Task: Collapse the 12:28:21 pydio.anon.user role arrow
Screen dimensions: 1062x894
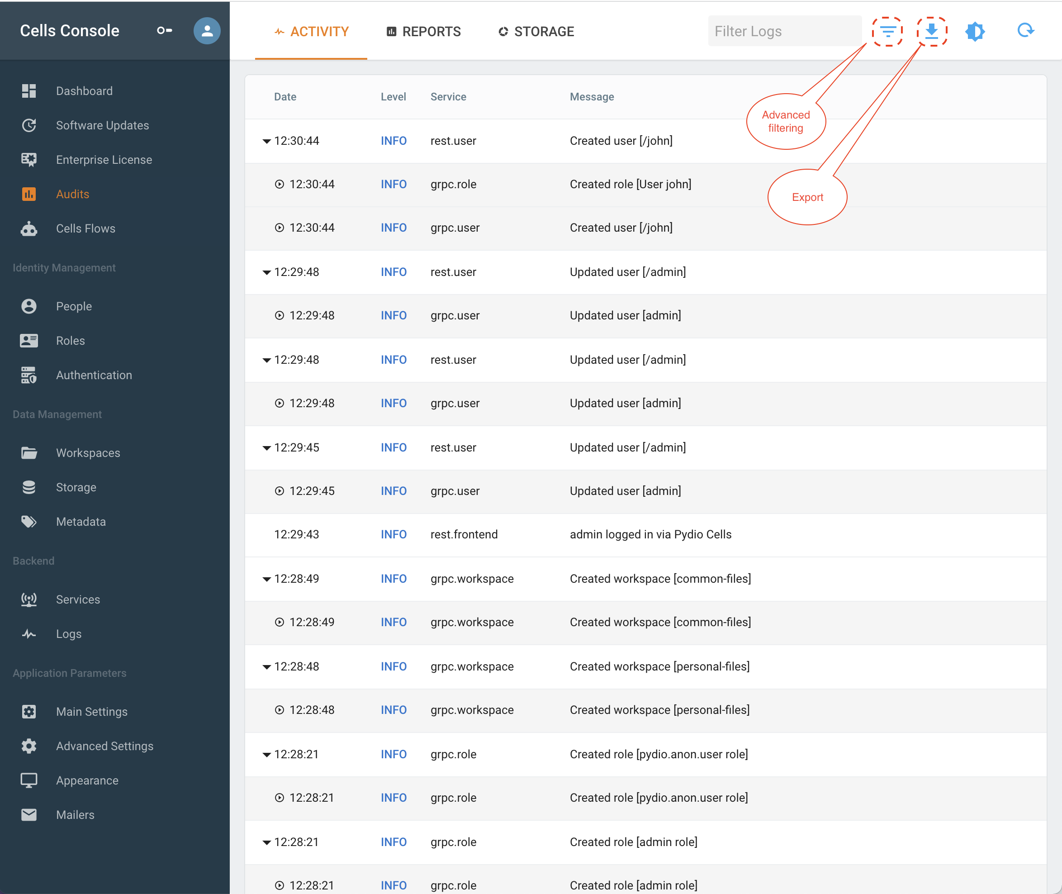Action: (266, 755)
